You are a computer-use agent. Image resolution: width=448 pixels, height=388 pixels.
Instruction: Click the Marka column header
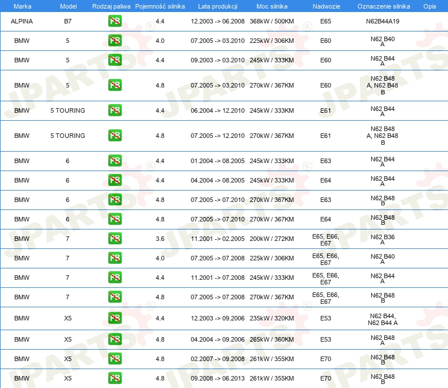[x=22, y=6]
